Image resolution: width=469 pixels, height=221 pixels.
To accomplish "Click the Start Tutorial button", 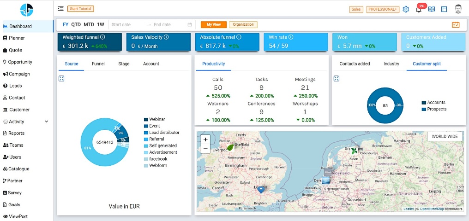I will [x=80, y=9].
